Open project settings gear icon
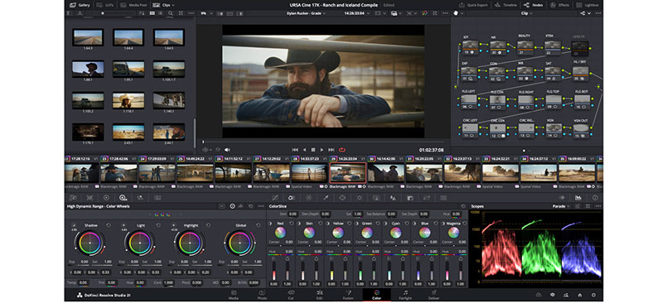 (x=593, y=295)
